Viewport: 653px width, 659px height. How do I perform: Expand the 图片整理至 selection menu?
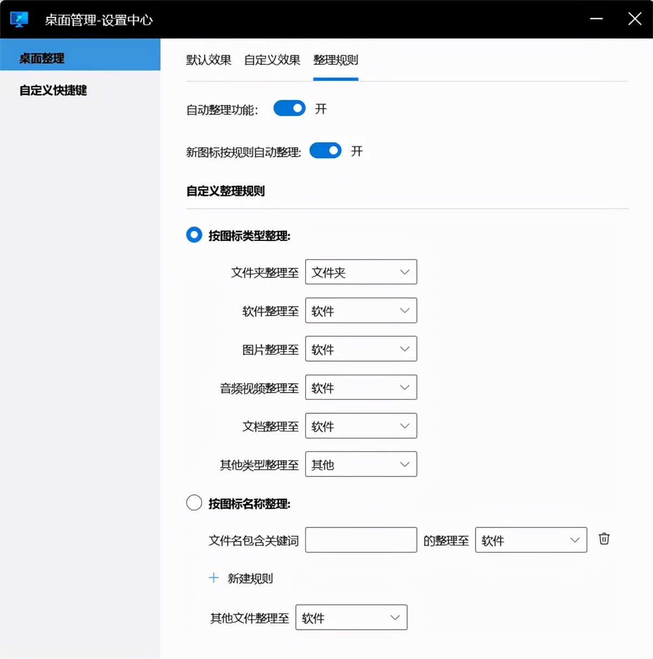[x=361, y=349]
